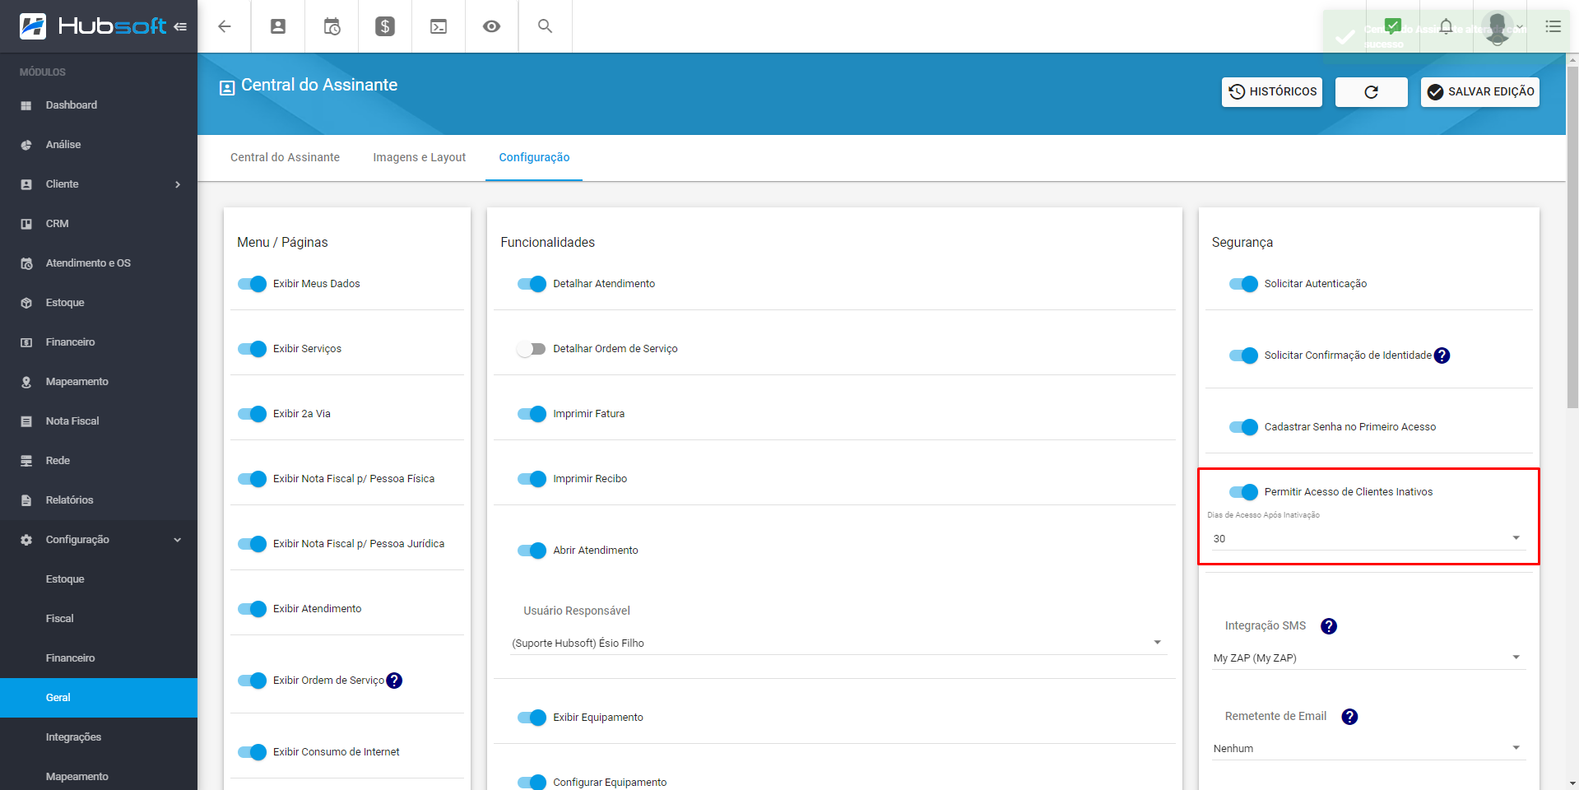
Task: Switch to Central do Assinante tab
Action: 285,157
